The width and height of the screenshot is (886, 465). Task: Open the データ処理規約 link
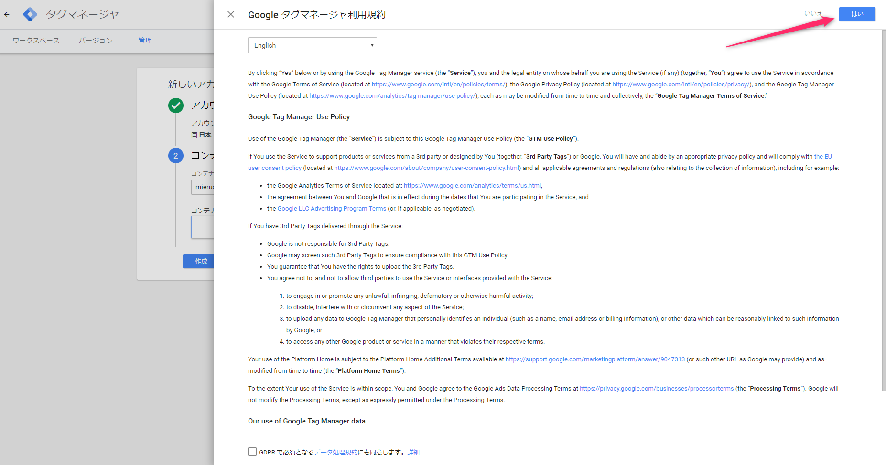335,452
